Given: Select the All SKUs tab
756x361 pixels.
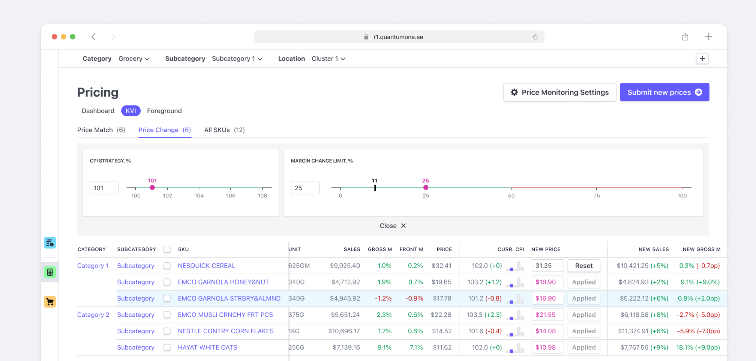Looking at the screenshot, I should [224, 130].
